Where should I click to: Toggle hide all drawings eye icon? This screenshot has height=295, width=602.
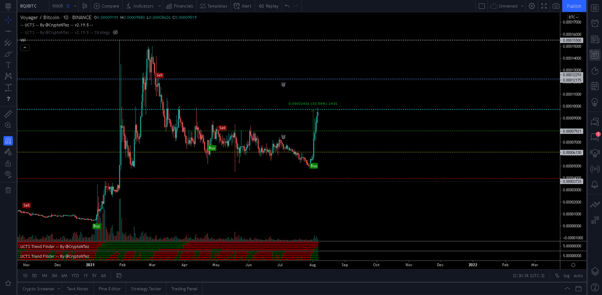tap(8, 174)
